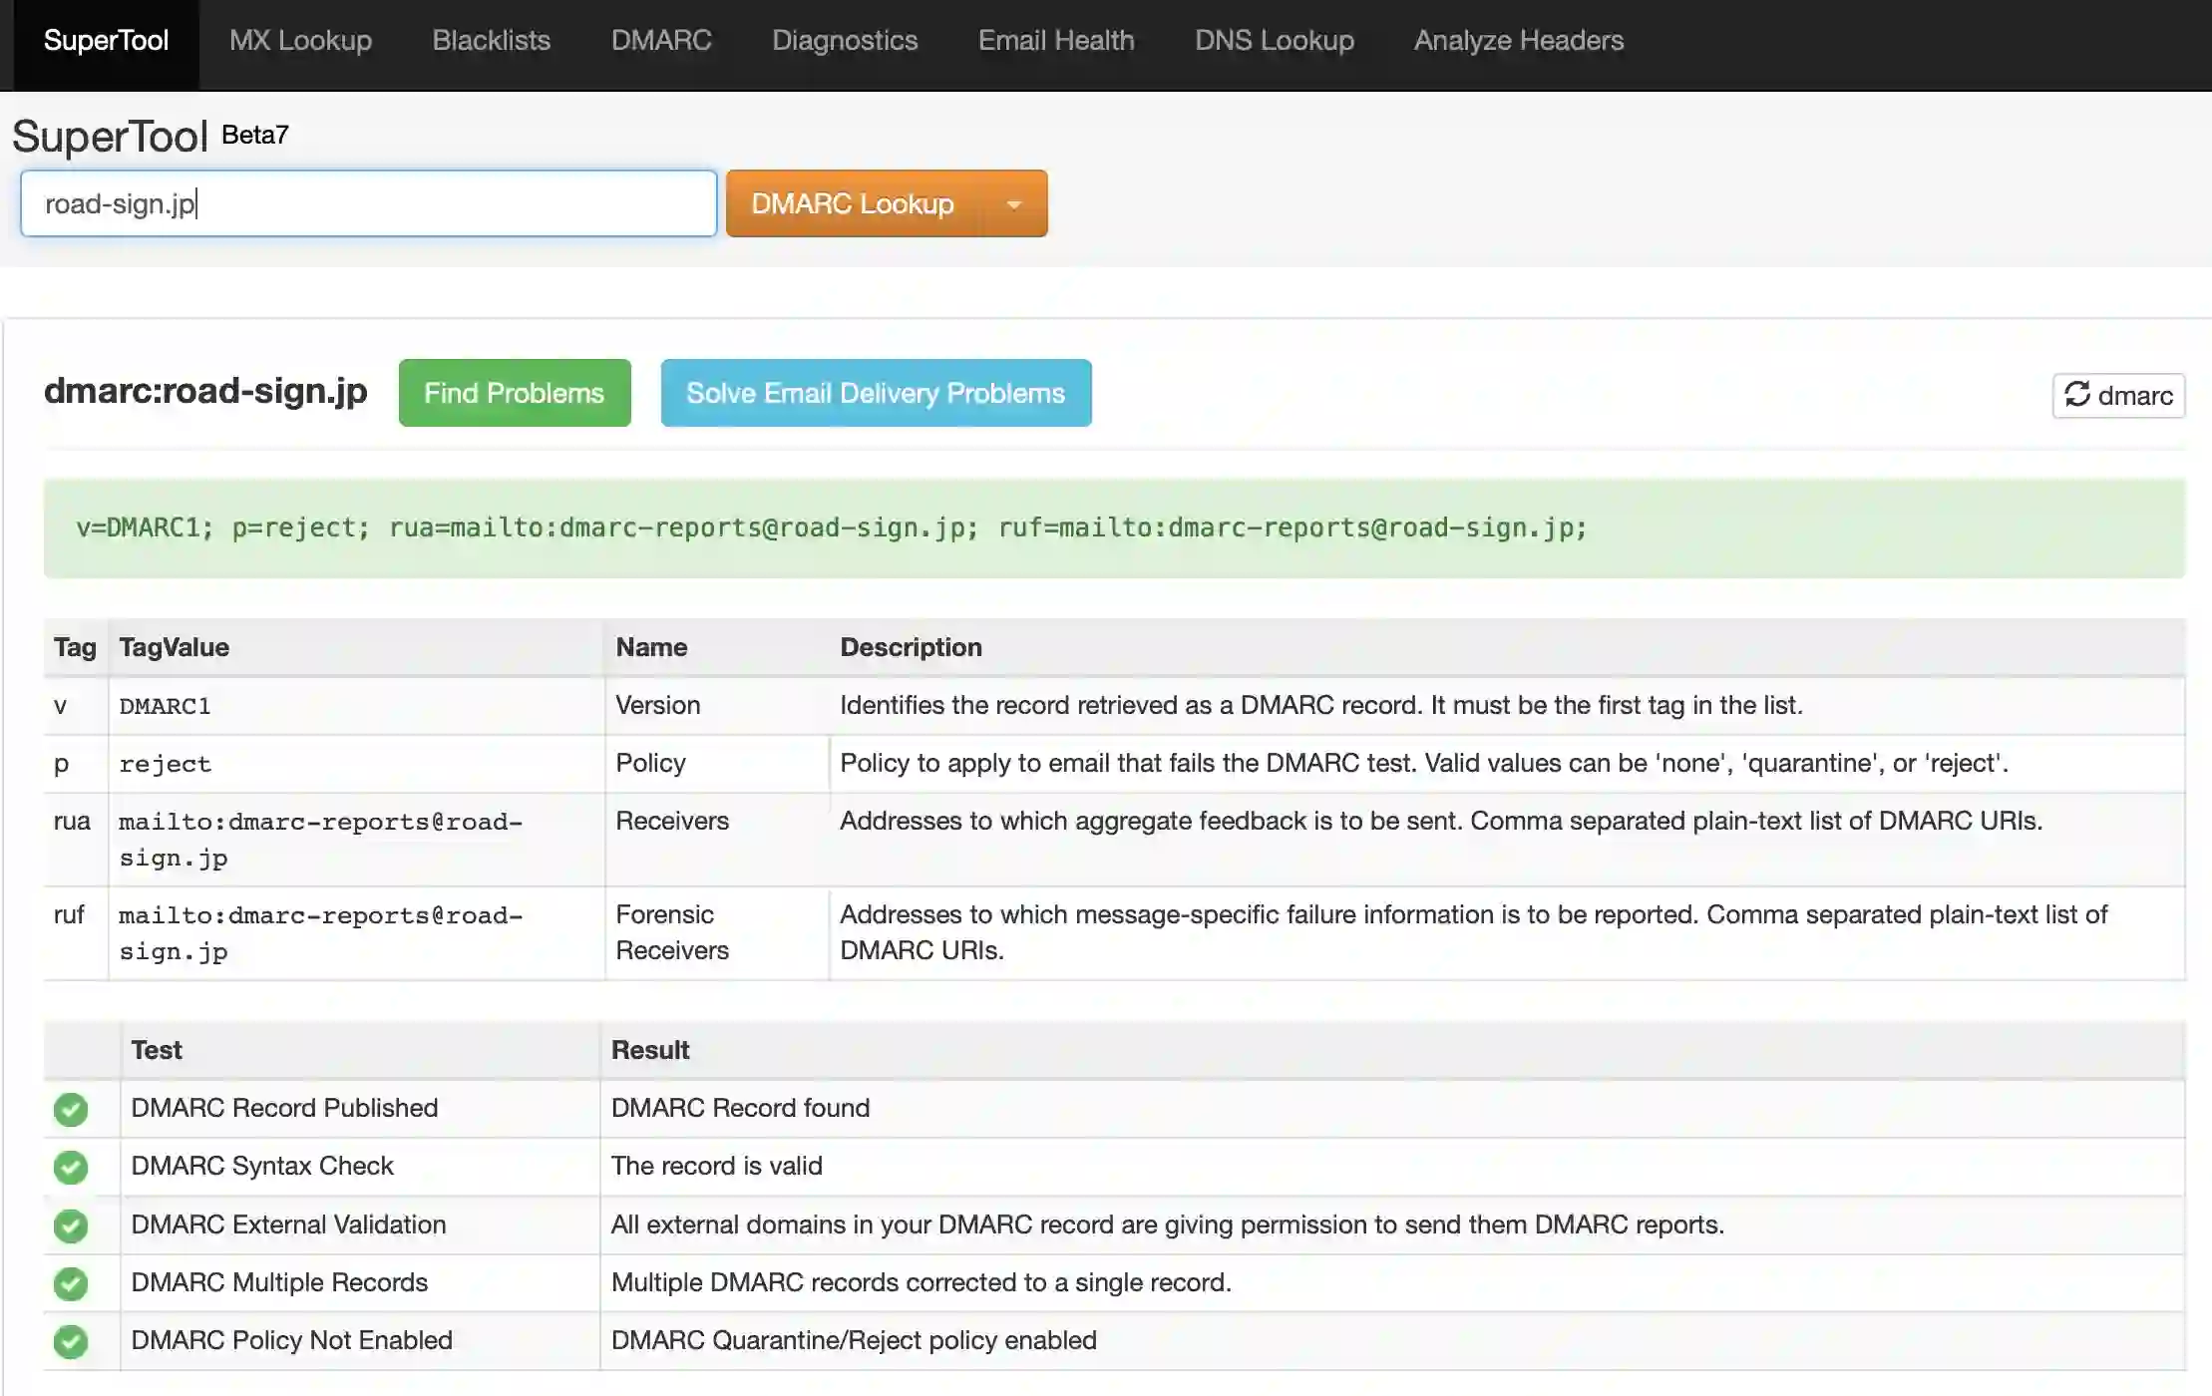This screenshot has width=2212, height=1396.
Task: Click 'DMARC Quarantine/Reject policy enabled' result
Action: tap(854, 1340)
